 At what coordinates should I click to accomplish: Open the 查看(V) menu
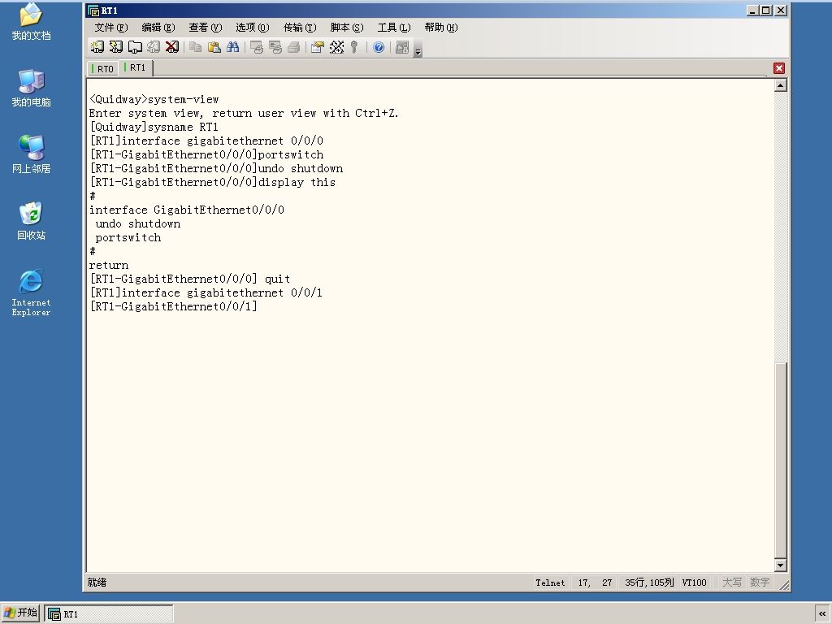pos(206,28)
